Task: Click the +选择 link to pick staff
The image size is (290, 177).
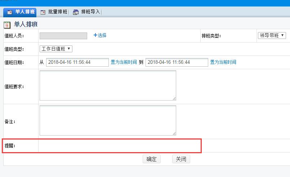Action: click(x=100, y=35)
